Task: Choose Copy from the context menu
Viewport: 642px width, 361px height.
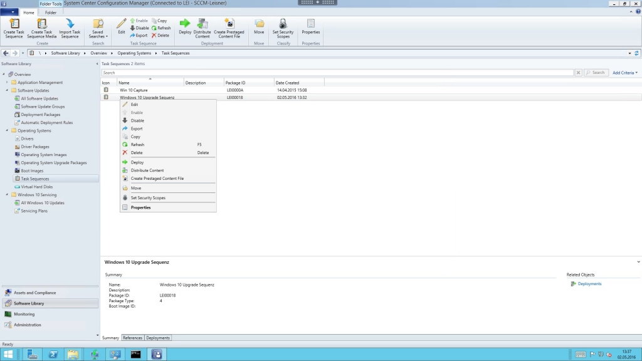Action: [168, 137]
